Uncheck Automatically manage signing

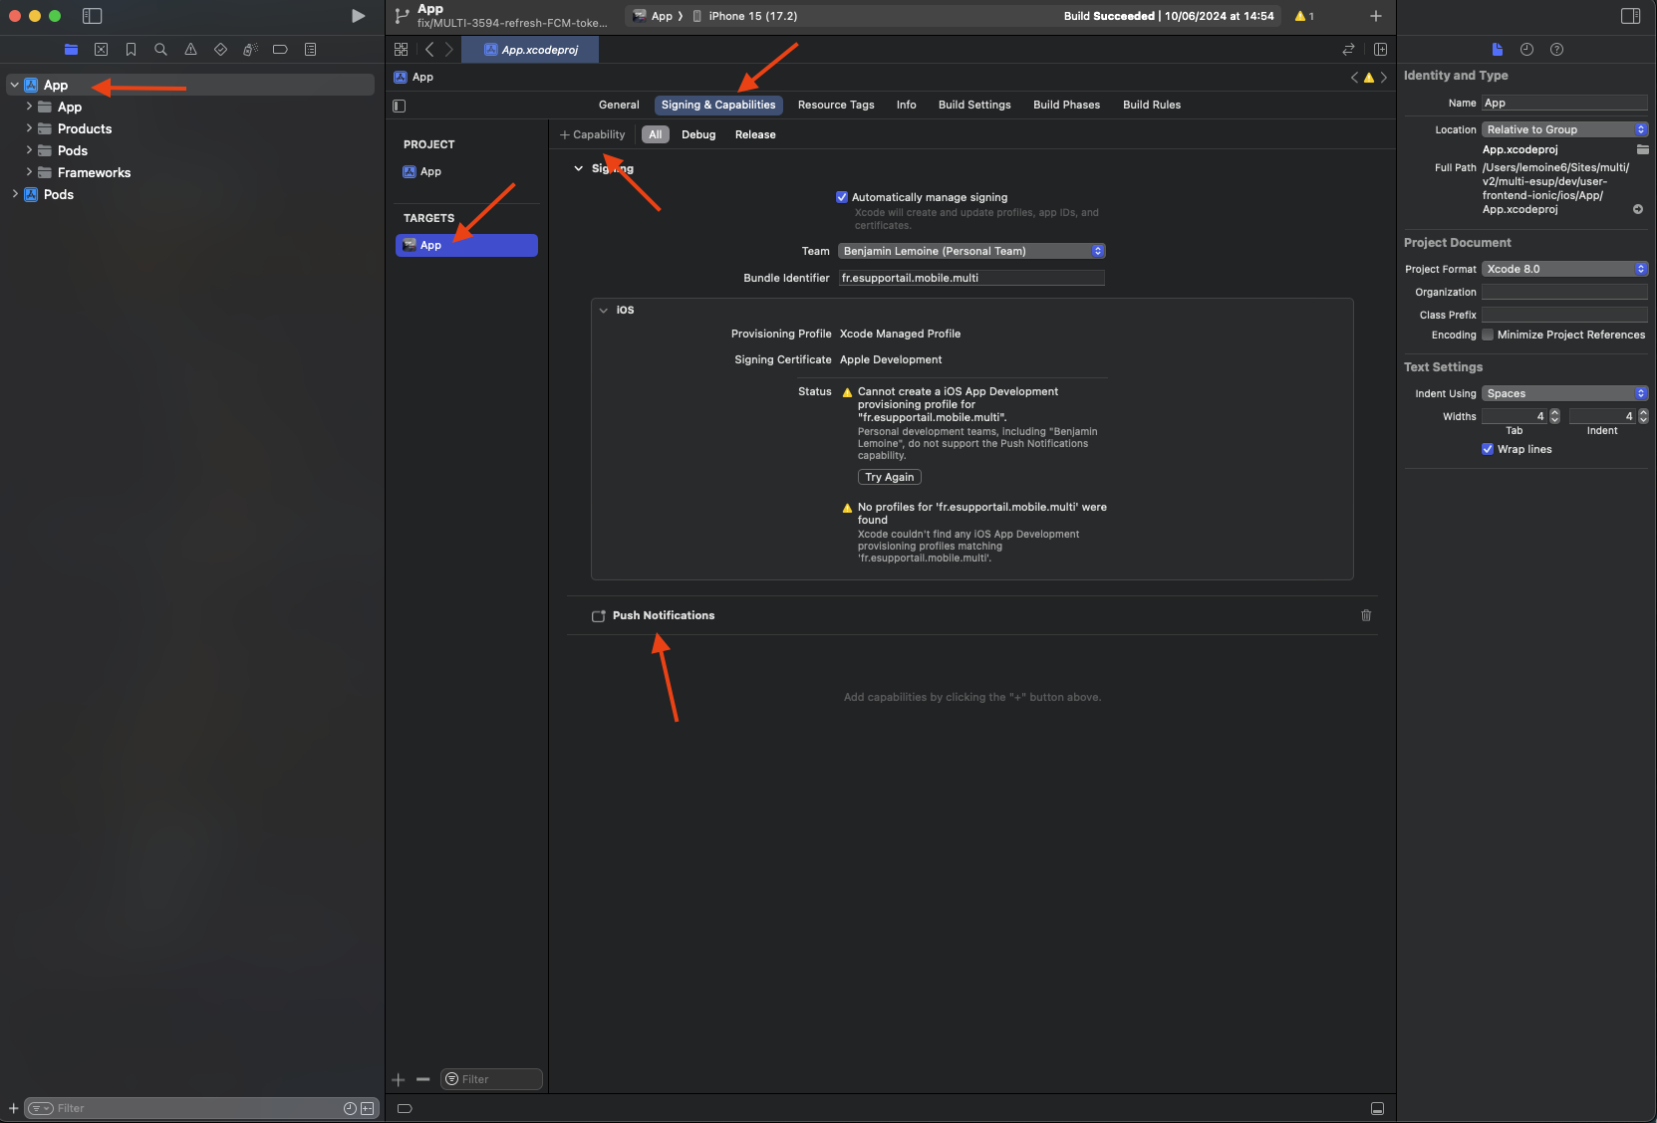842,197
